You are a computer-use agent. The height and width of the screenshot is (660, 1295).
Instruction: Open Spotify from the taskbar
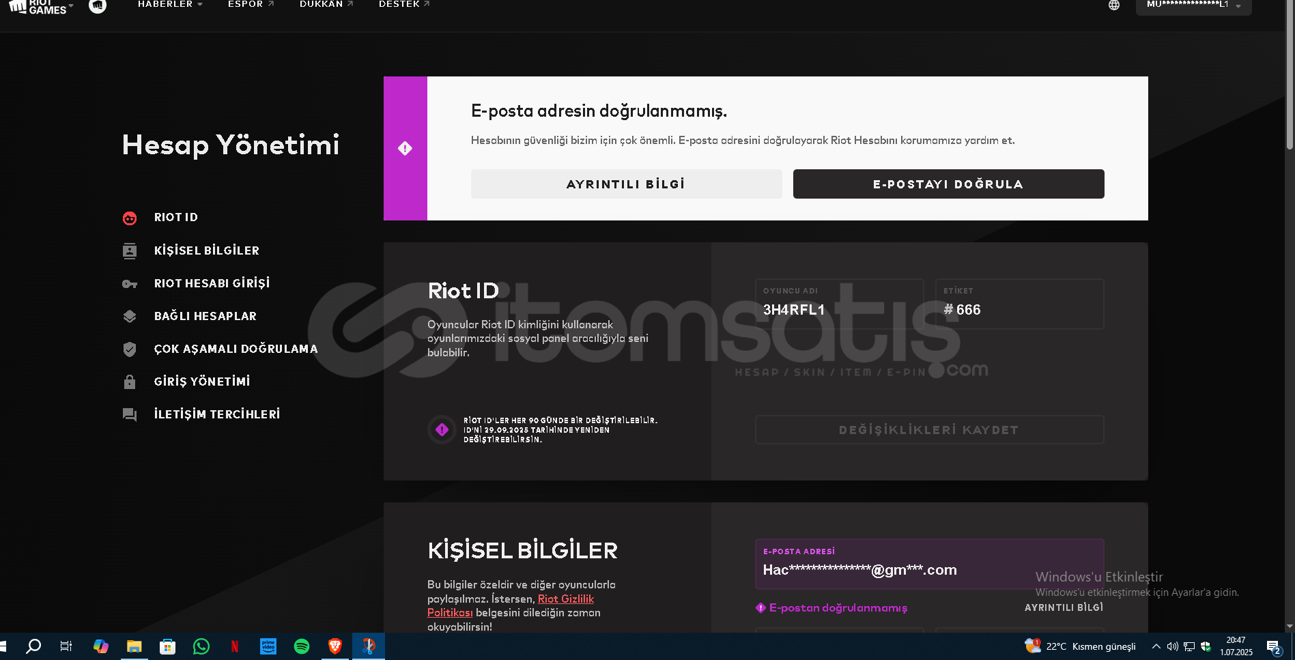pyautogui.click(x=302, y=646)
